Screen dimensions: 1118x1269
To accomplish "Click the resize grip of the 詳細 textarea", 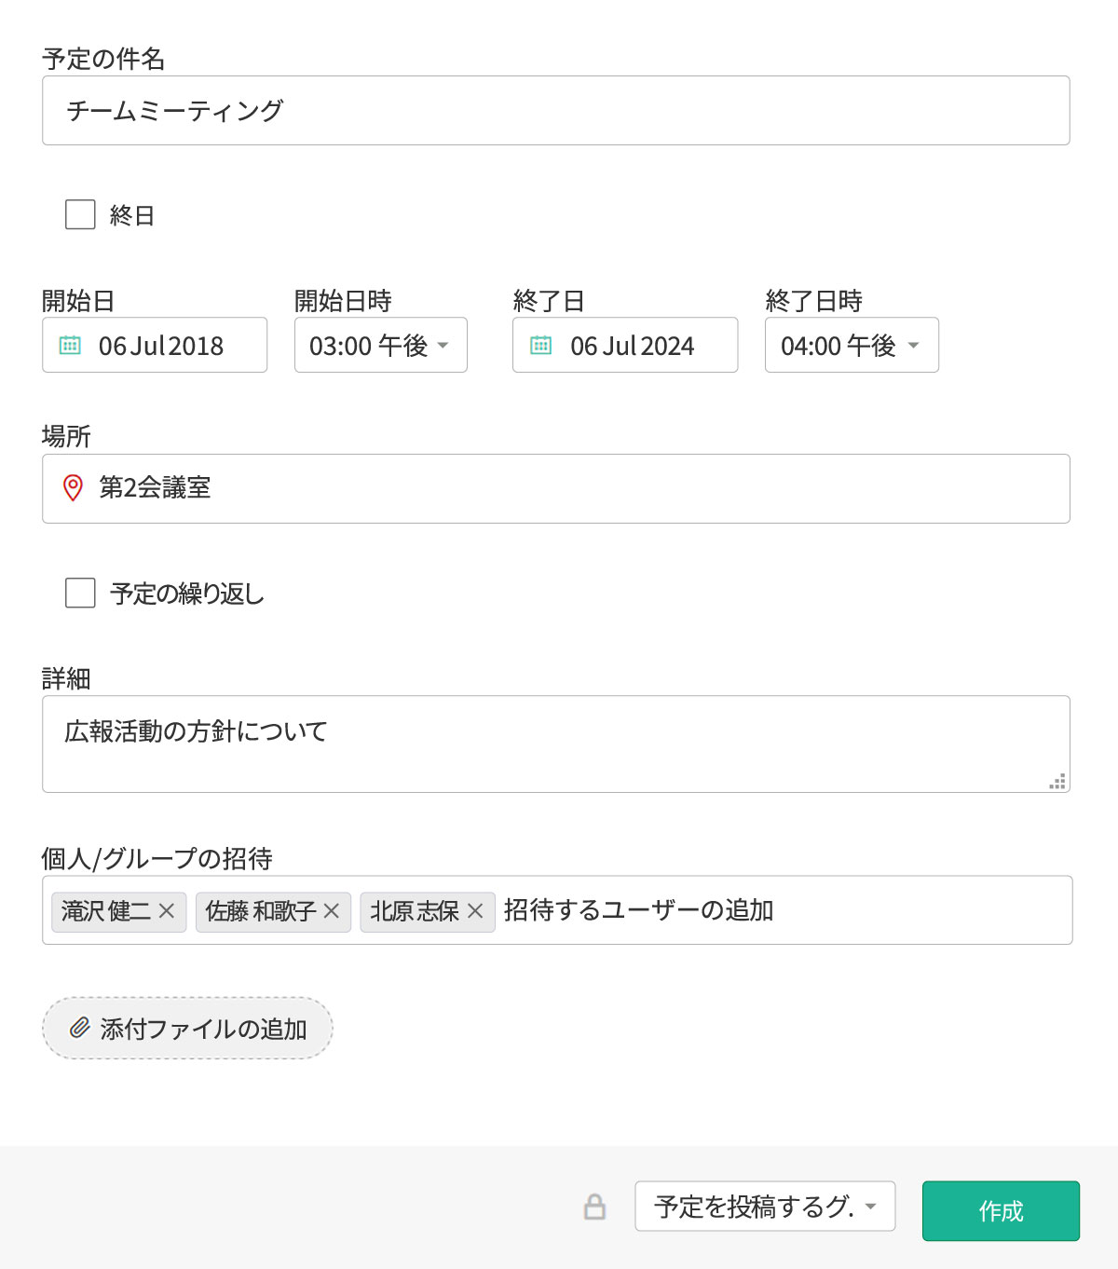I will tap(1057, 783).
